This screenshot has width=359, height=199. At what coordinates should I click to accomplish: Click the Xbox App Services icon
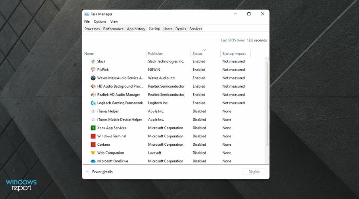pos(93,128)
